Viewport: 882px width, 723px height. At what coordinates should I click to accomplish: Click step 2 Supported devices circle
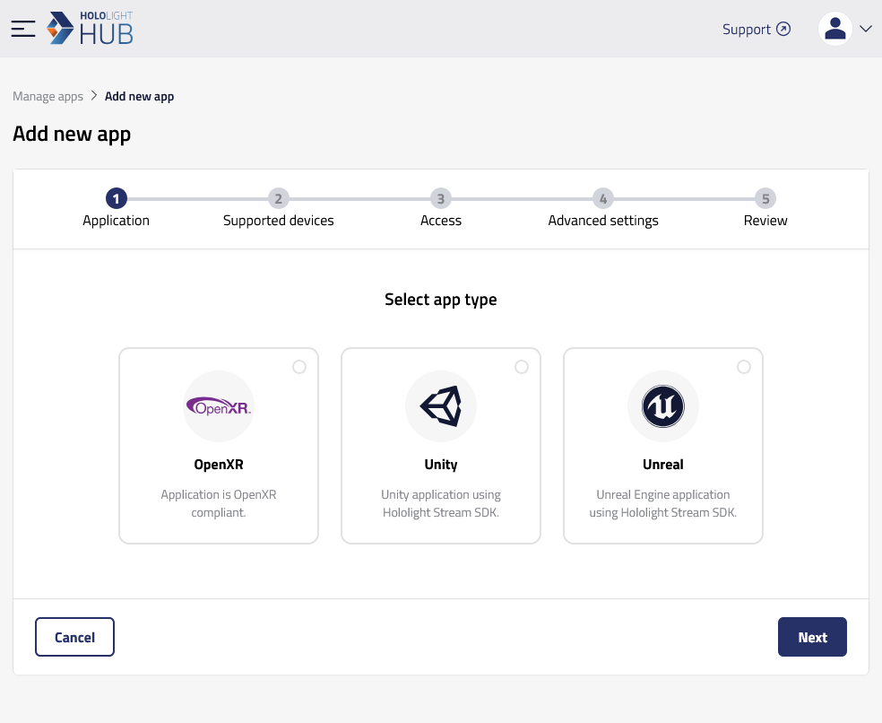pos(279,198)
